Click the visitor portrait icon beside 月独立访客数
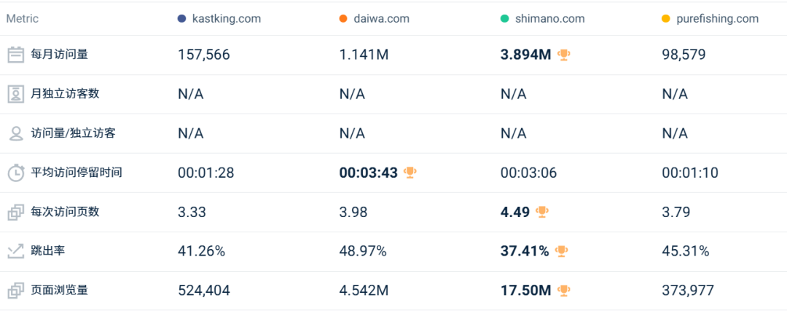This screenshot has width=787, height=311. point(15,94)
